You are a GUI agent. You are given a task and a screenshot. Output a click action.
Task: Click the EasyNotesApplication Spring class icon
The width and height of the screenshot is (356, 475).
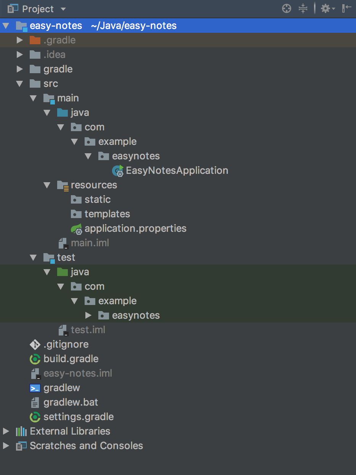tap(118, 171)
